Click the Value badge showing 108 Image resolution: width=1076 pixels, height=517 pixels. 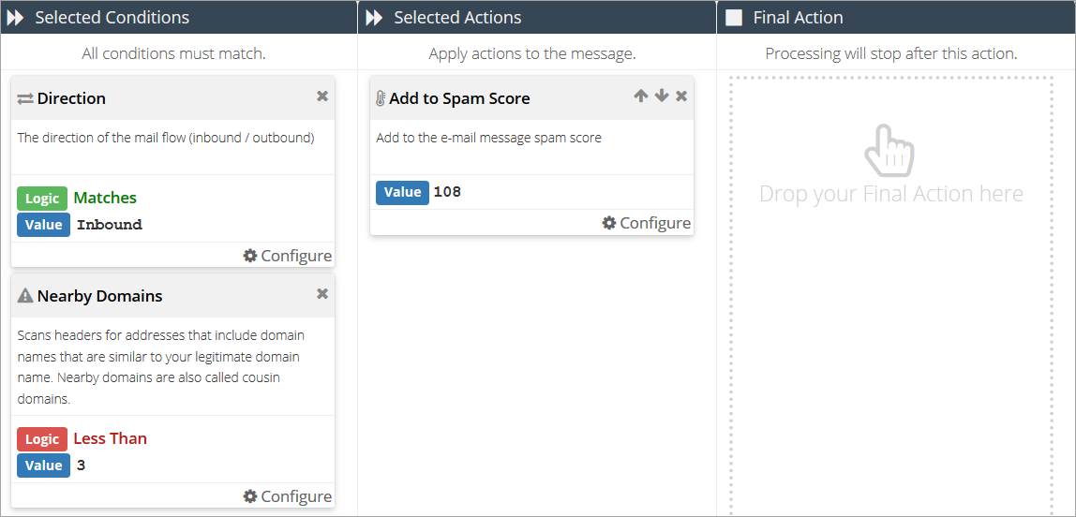point(402,192)
